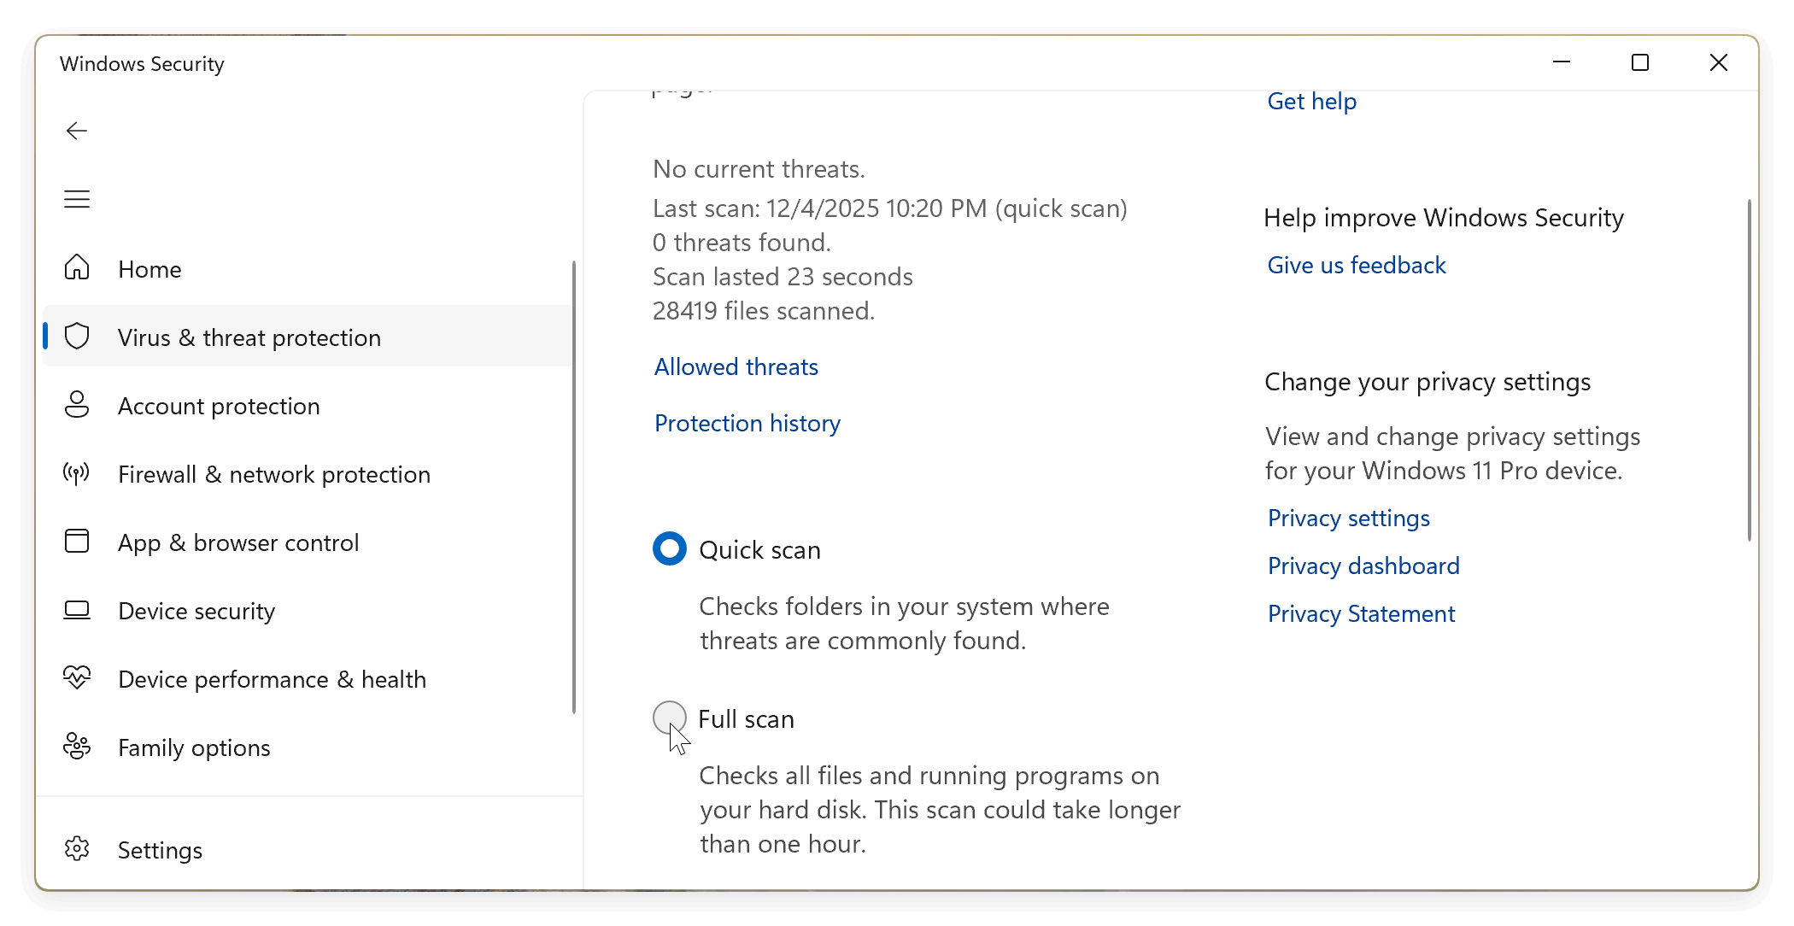Select the Virus & threat protection shield icon

[77, 337]
